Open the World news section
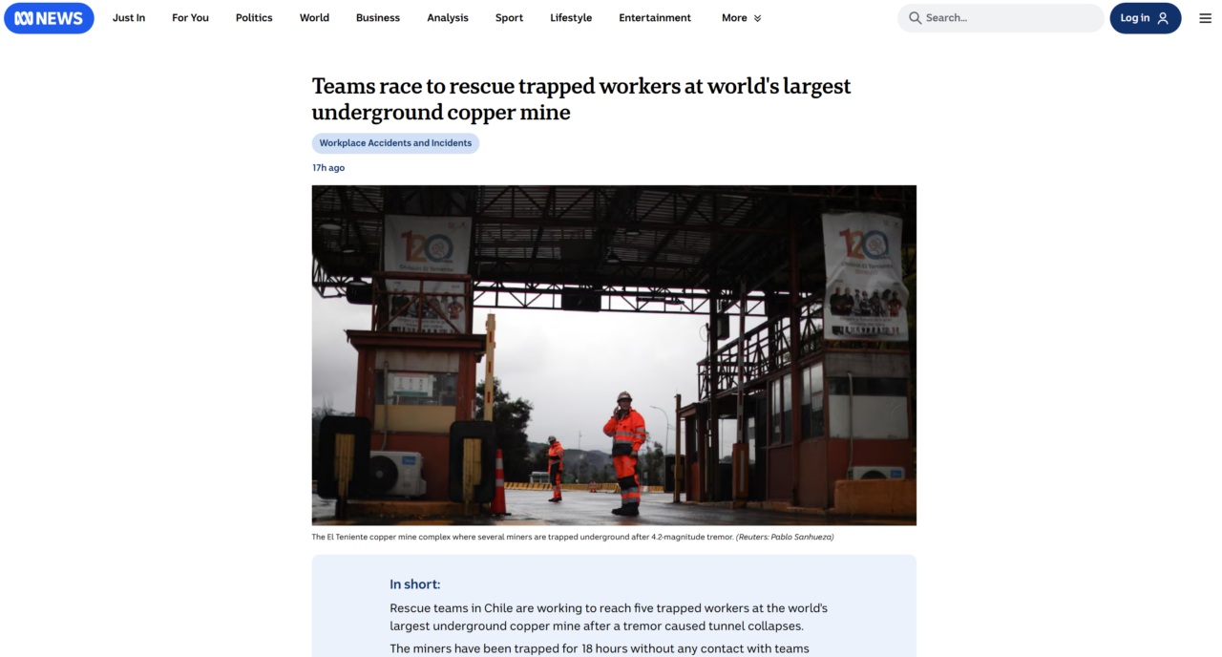The height and width of the screenshot is (657, 1222). click(x=314, y=18)
